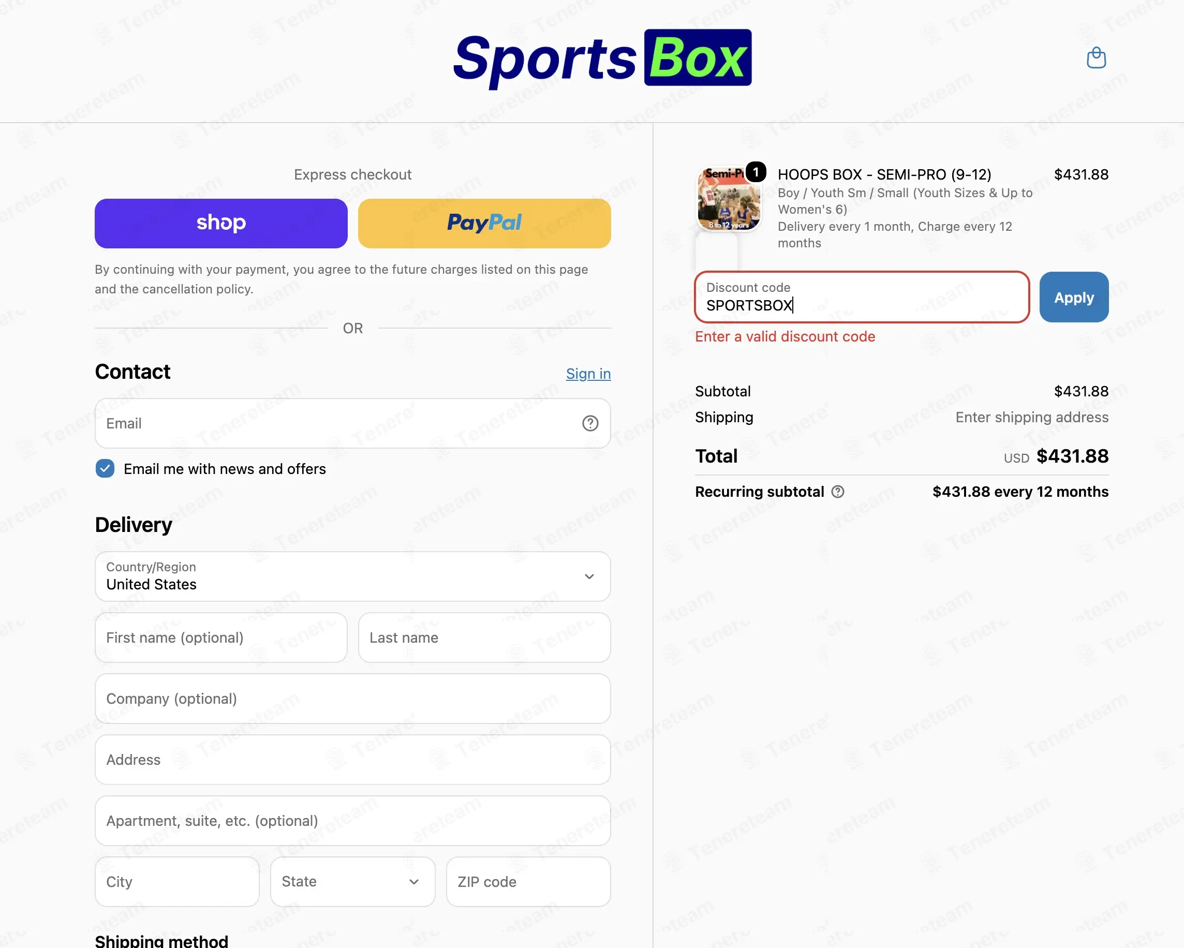Focus the Company (optional) field

(352, 699)
